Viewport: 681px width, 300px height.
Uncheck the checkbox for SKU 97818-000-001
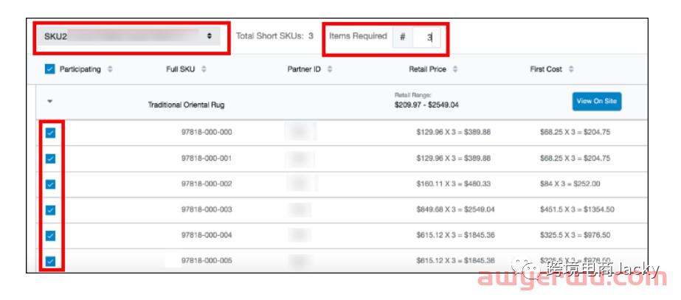50,158
